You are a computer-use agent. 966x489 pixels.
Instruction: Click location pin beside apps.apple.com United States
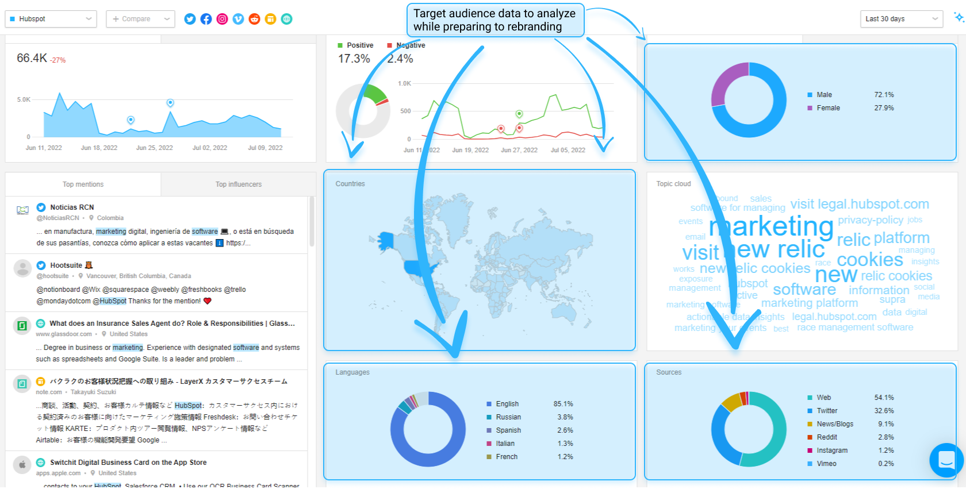click(93, 473)
